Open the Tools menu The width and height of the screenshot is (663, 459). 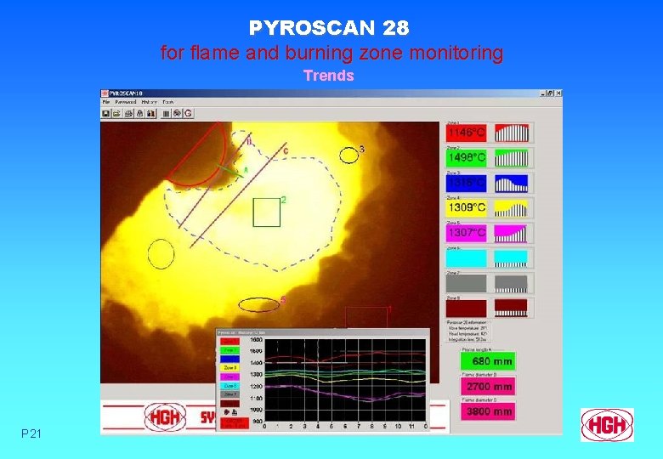(167, 102)
